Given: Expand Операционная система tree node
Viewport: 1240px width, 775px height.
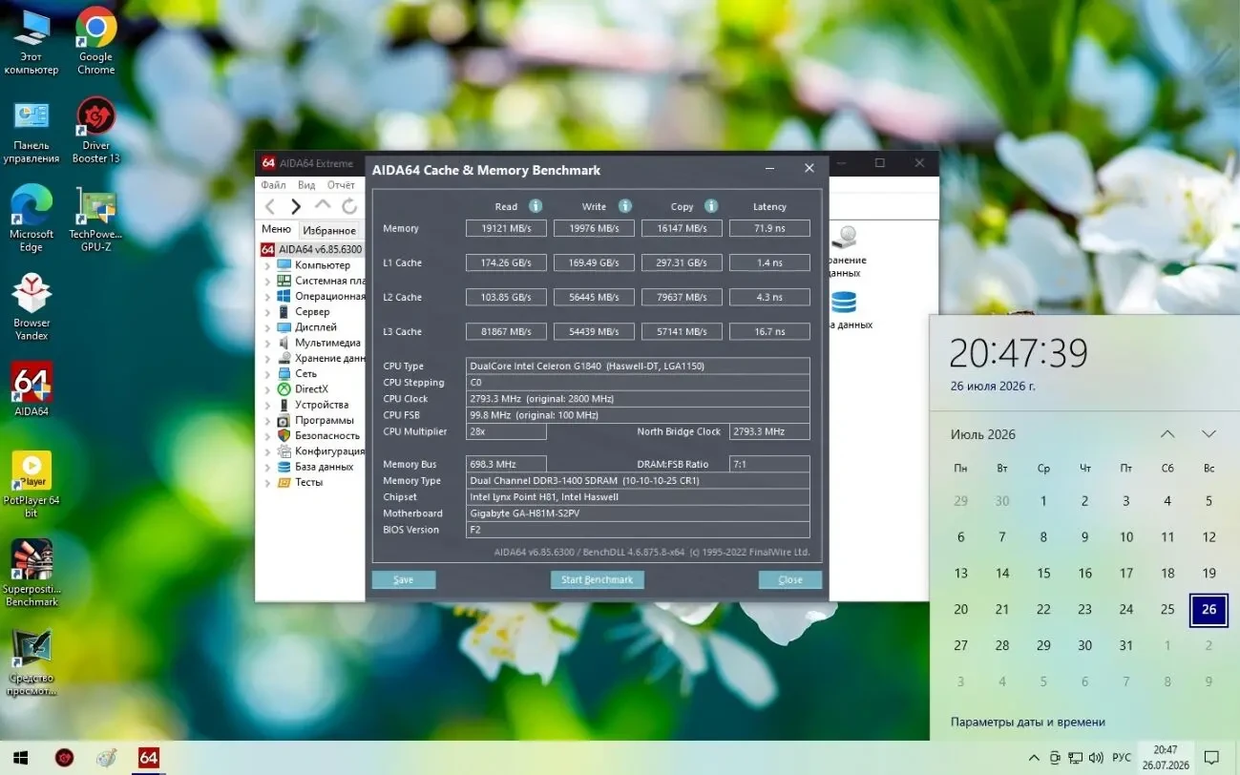Looking at the screenshot, I should pos(268,296).
